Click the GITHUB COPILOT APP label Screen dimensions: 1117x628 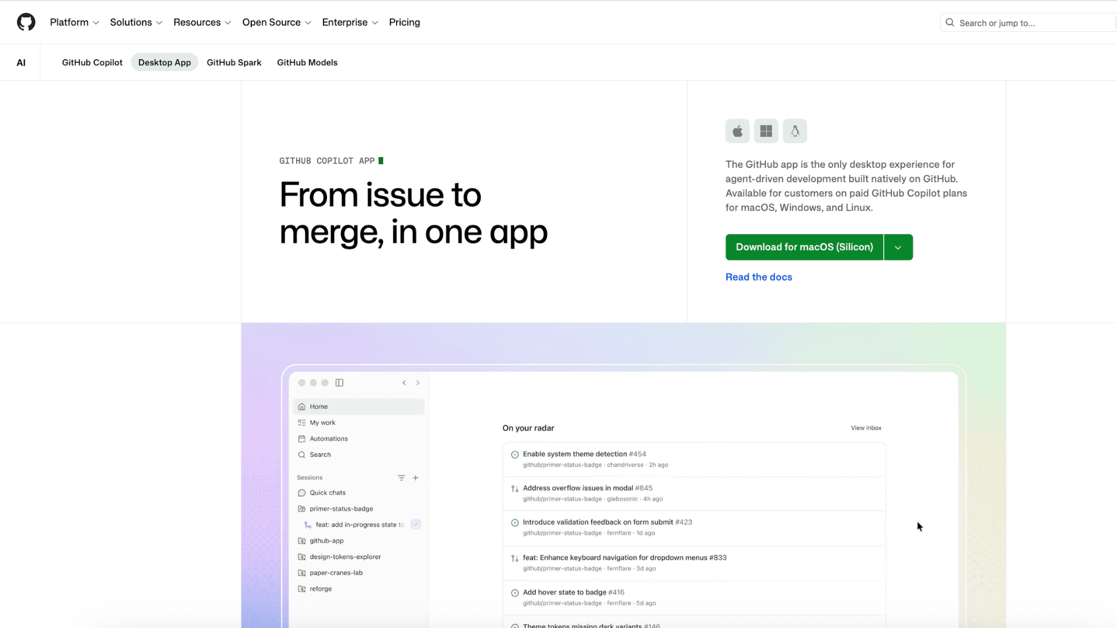coord(327,160)
